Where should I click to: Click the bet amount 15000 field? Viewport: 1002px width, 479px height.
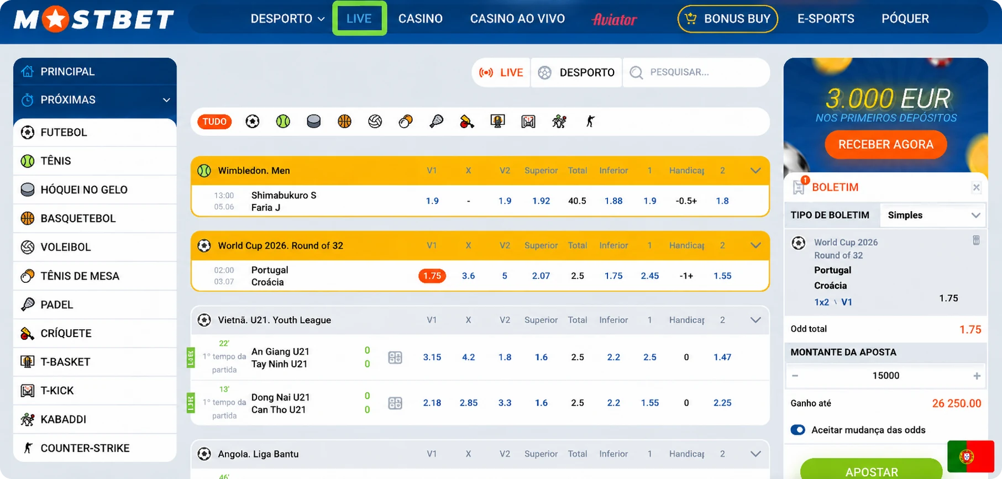tap(886, 376)
